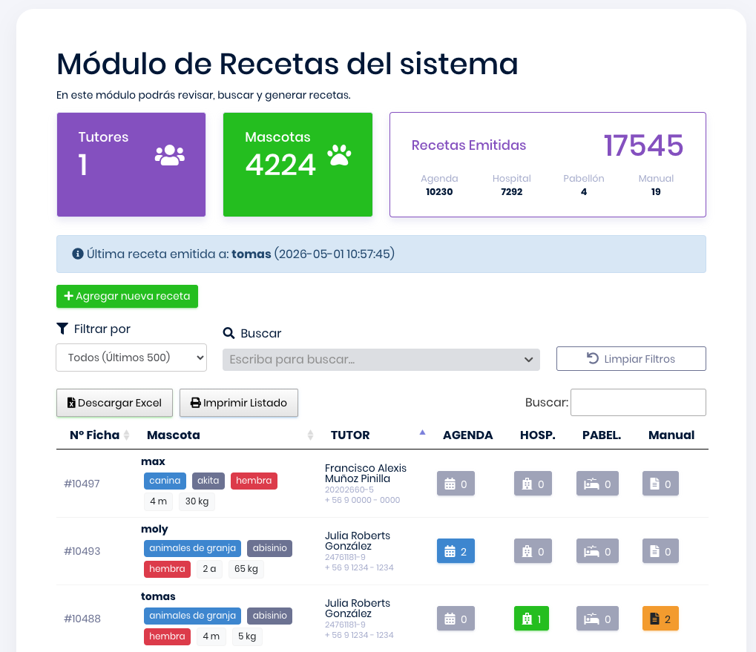756x652 pixels.
Task: Click the Agenda count 10230
Action: [x=439, y=192]
